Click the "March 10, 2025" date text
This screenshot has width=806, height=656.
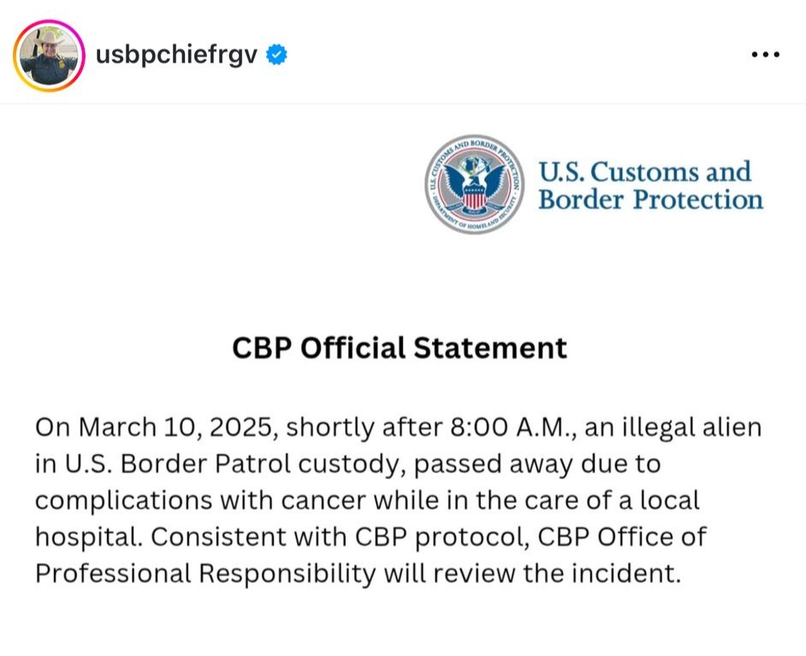coord(175,428)
